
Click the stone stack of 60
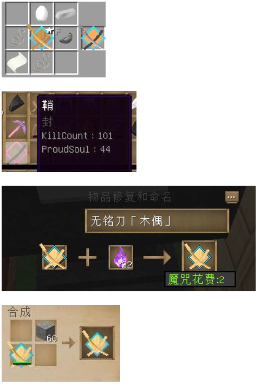46,331
